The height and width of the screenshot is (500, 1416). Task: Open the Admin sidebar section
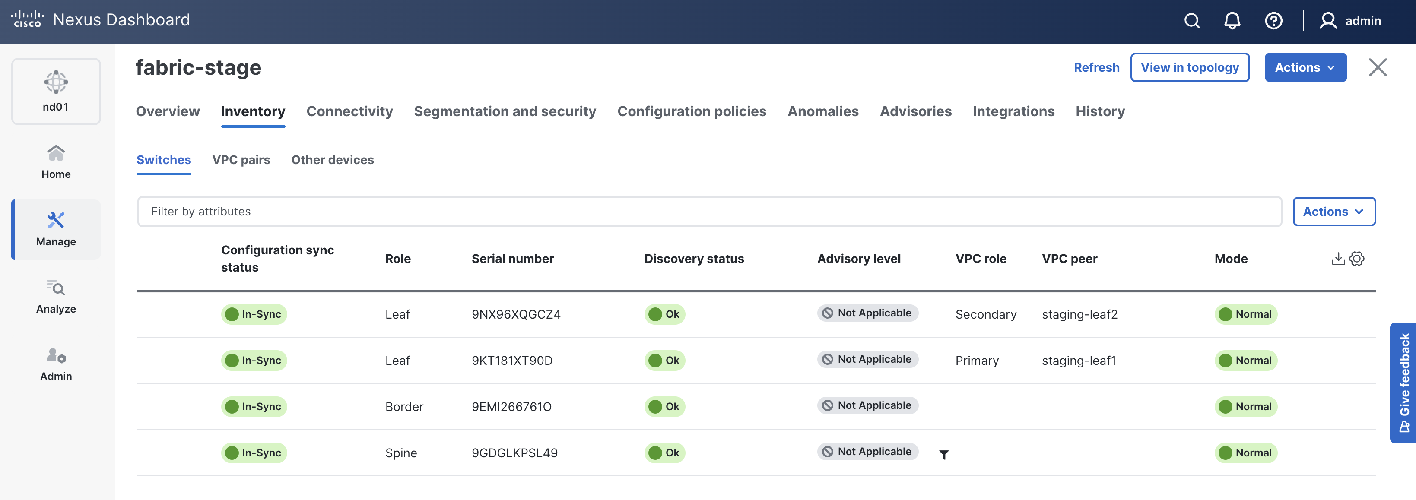point(56,364)
